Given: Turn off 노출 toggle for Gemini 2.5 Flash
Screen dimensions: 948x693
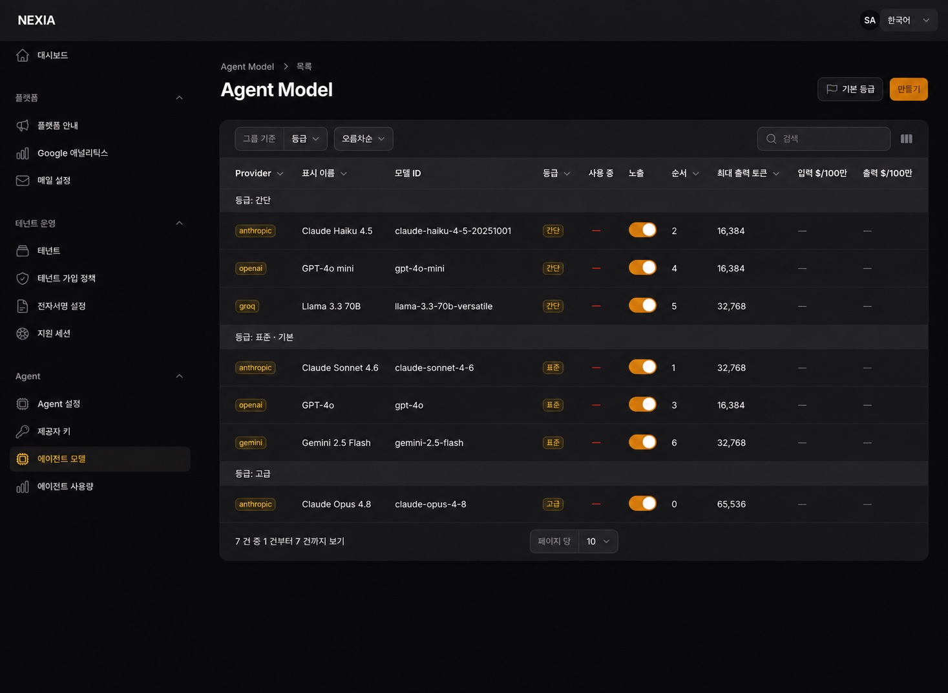Looking at the screenshot, I should 642,442.
